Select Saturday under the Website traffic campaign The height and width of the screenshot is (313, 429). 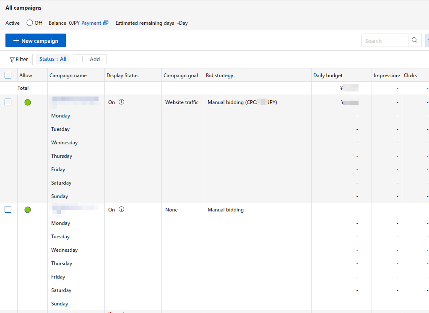pyautogui.click(x=61, y=183)
